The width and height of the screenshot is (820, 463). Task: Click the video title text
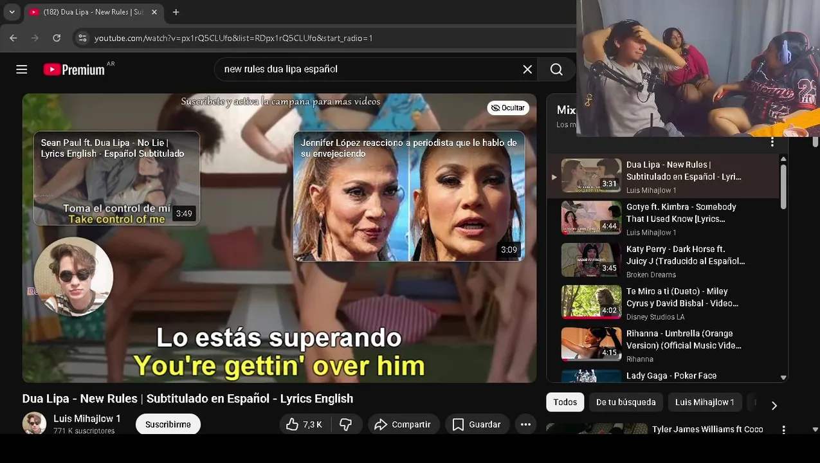tap(188, 399)
